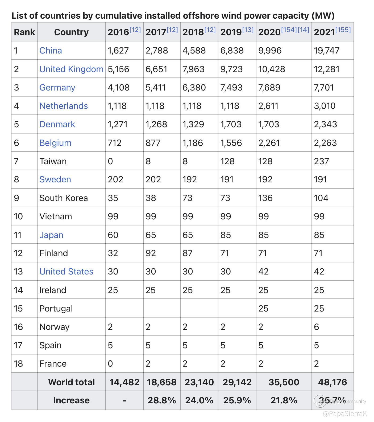Select the 2020 world total 35,500
The image size is (374, 422).
[x=284, y=382]
